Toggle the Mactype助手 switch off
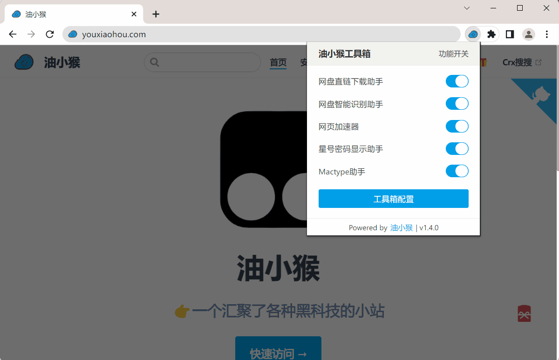 pyautogui.click(x=457, y=171)
